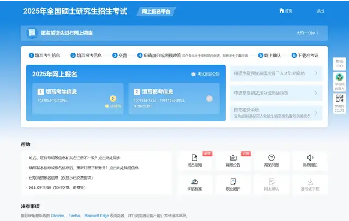Select step 3 交费 in progress bar
Screen dimensions: 349x221
[119, 55]
